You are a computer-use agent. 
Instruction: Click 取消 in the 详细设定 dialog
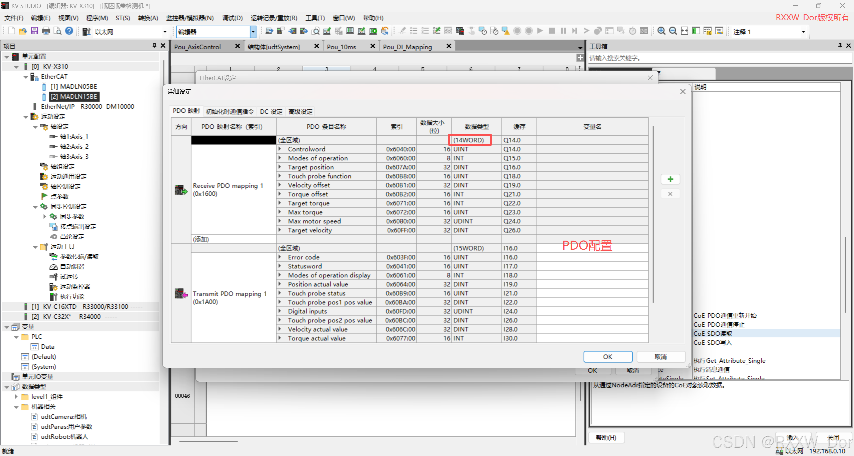click(660, 357)
